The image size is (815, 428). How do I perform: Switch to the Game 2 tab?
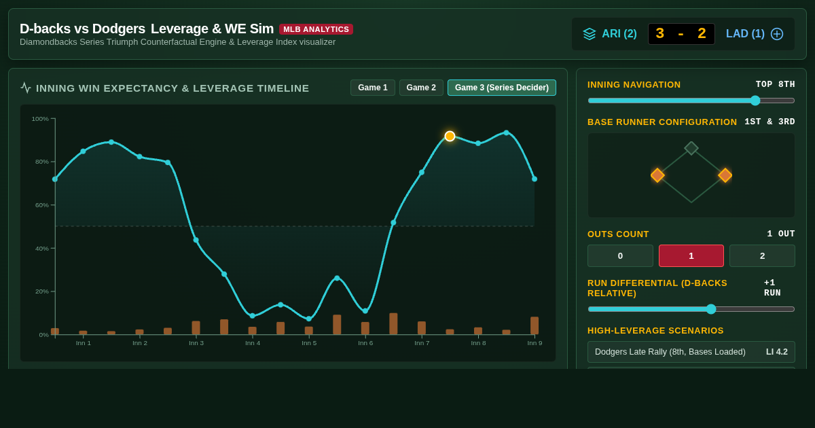click(421, 88)
